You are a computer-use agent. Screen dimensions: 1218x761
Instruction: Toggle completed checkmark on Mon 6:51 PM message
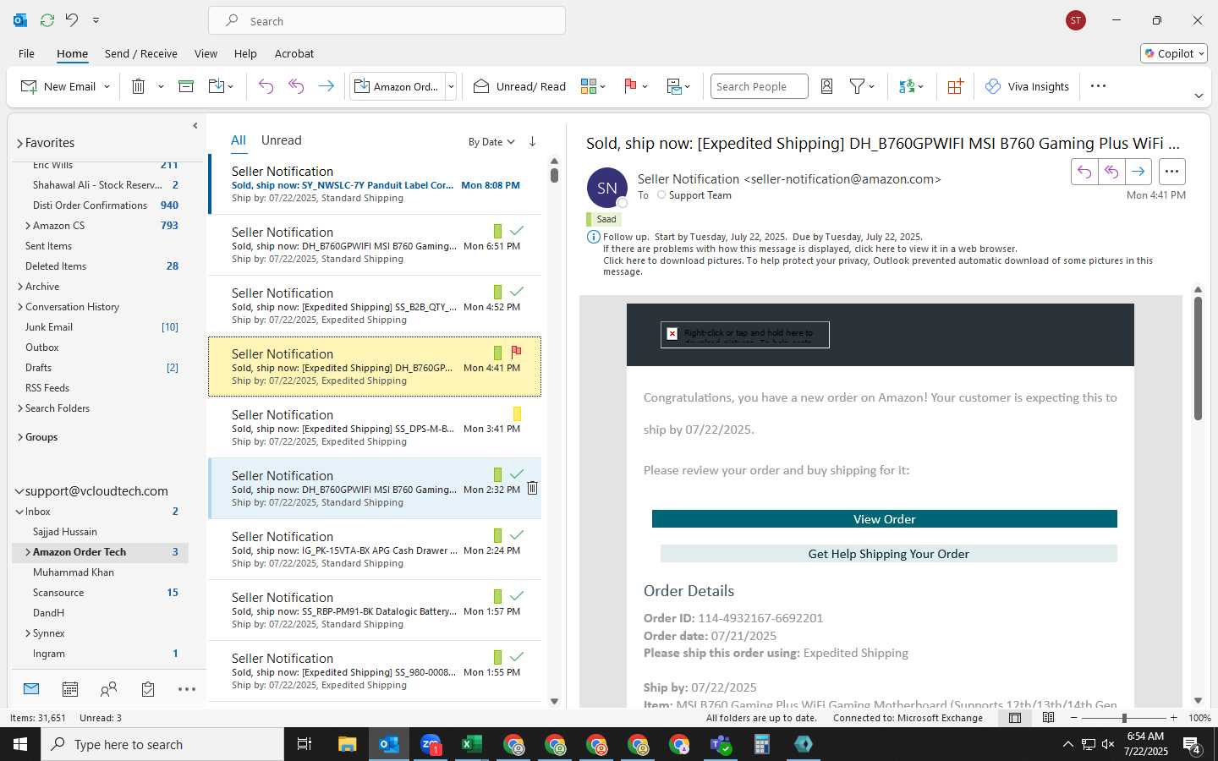tap(517, 230)
